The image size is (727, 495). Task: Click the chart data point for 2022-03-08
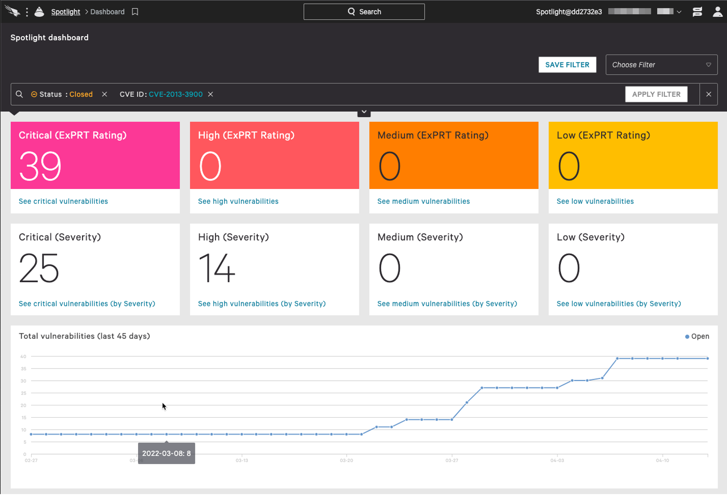(x=166, y=434)
